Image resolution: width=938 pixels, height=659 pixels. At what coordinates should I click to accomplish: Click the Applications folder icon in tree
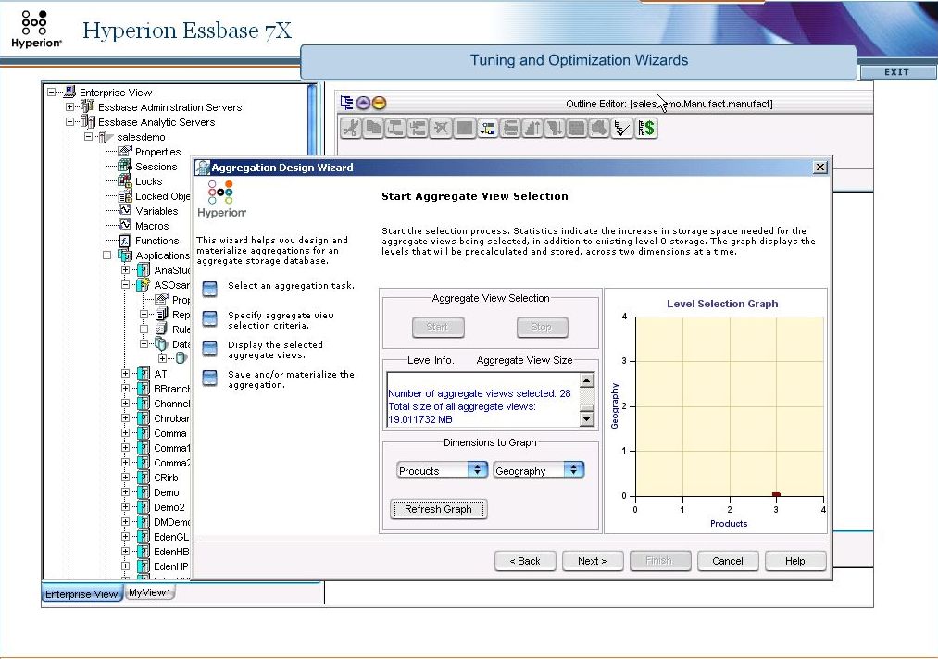[125, 255]
